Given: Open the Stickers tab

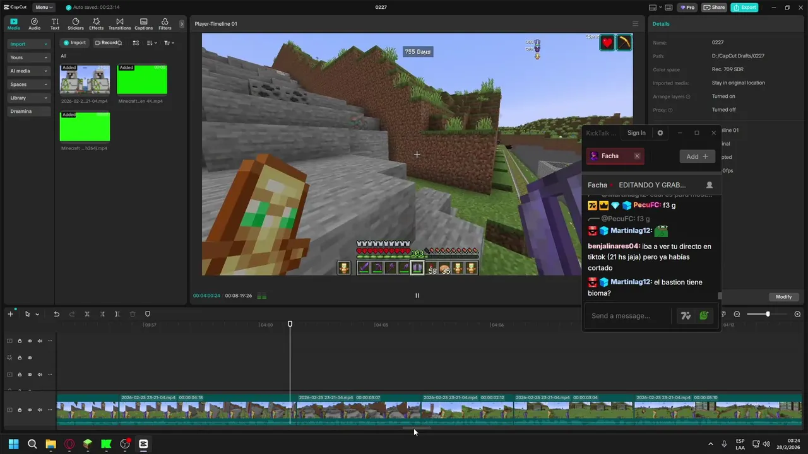Looking at the screenshot, I should [x=76, y=24].
